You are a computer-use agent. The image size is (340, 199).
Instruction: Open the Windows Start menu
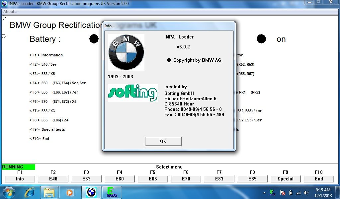coord(9,192)
